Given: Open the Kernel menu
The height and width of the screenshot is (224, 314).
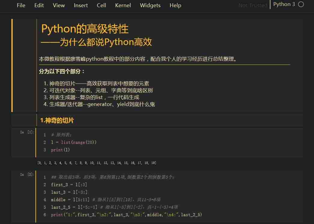Looking at the screenshot, I should tap(123, 5).
